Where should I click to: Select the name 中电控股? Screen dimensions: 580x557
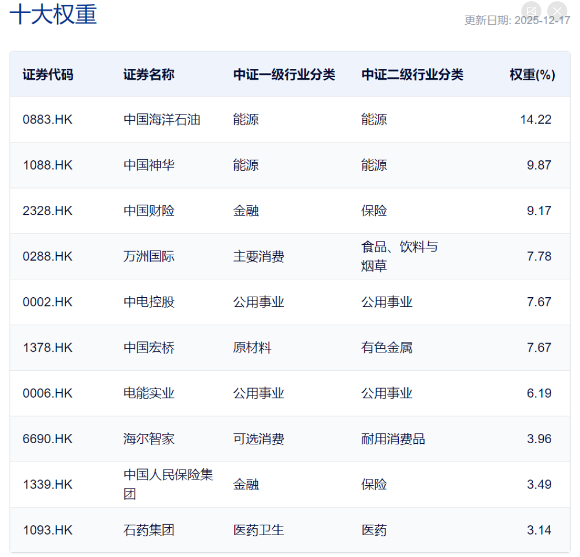point(148,302)
